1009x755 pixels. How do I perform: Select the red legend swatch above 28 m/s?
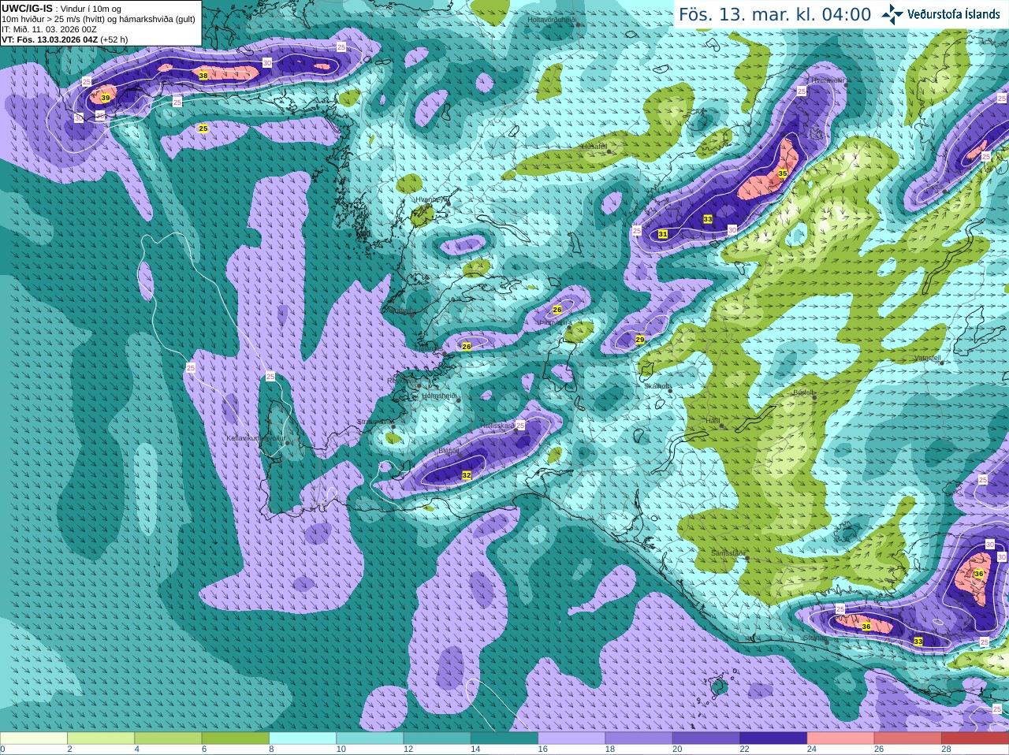(x=975, y=738)
